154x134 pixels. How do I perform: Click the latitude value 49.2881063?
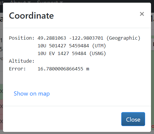[52, 38]
